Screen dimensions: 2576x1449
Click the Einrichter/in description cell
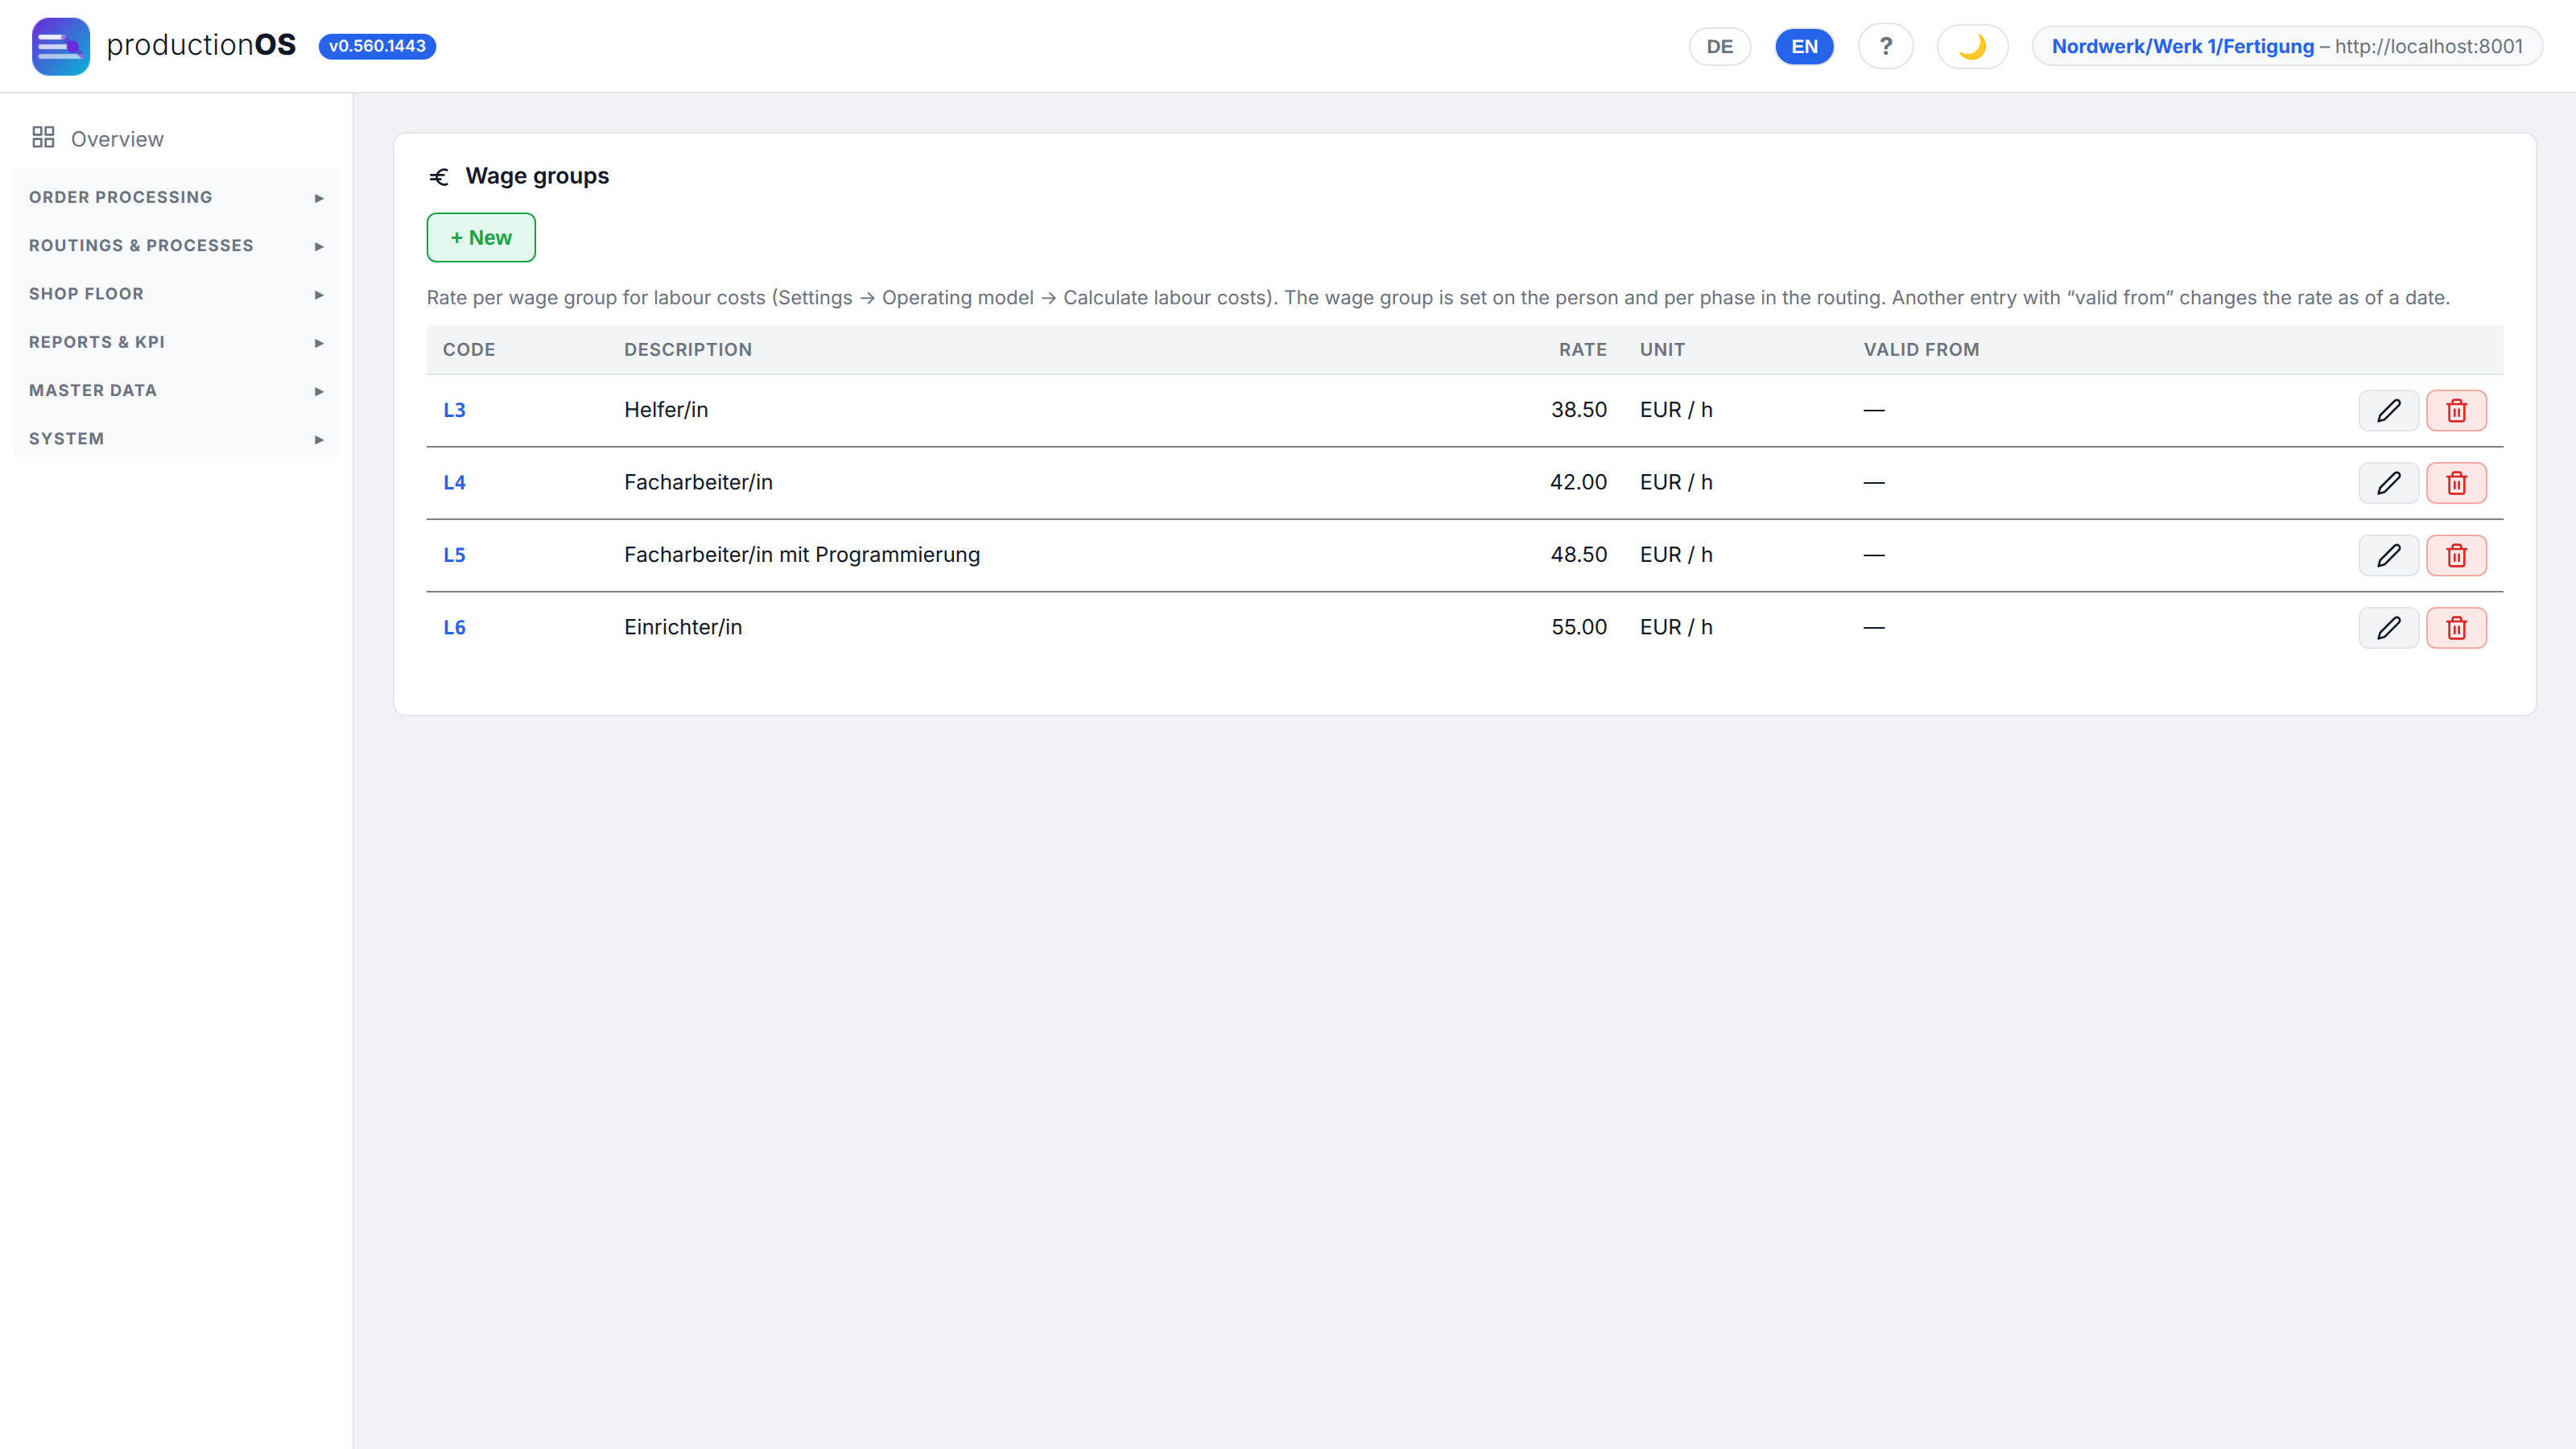683,627
